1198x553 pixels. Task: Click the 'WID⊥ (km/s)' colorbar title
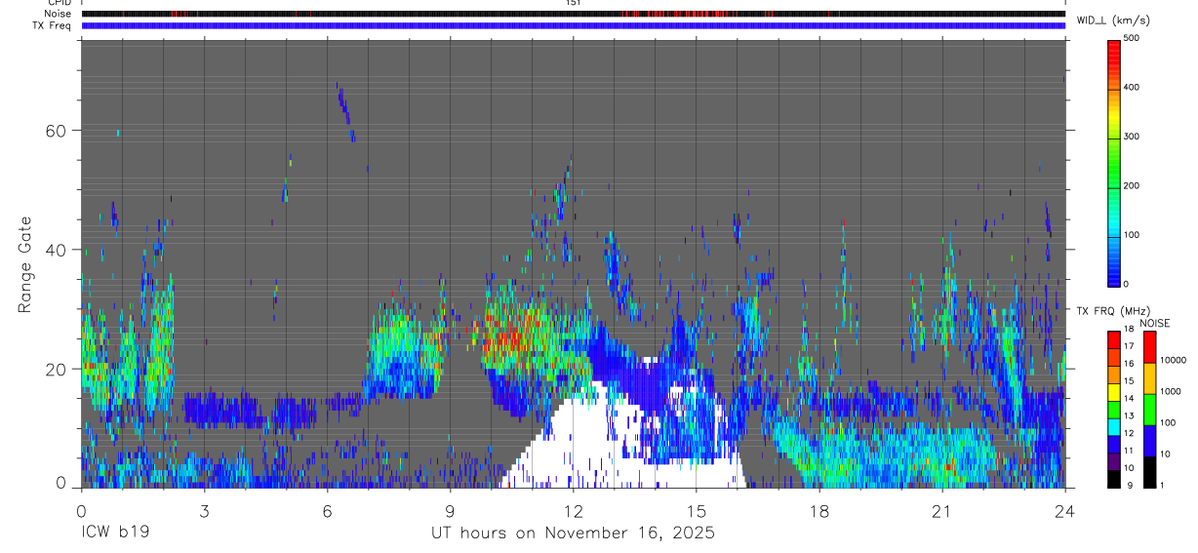pos(1111,20)
